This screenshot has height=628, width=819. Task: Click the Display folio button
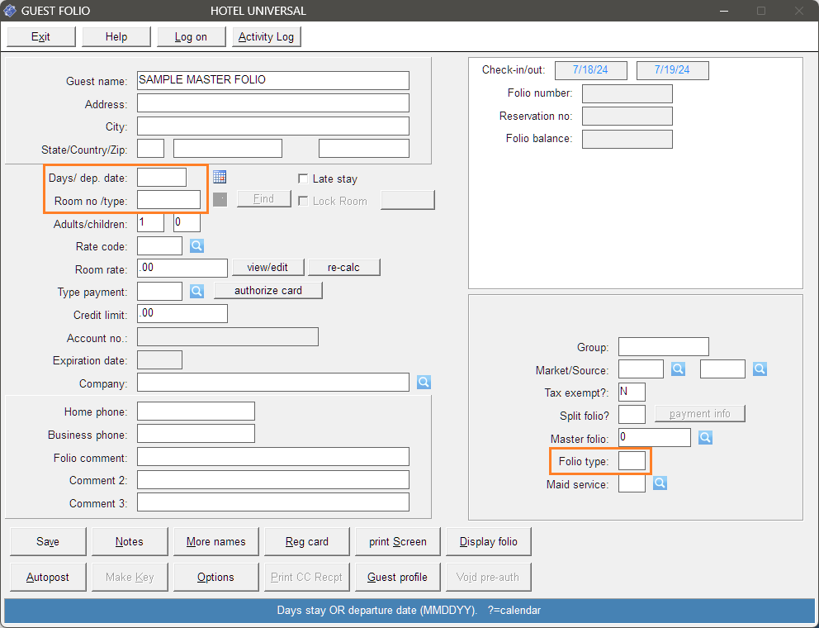click(489, 542)
